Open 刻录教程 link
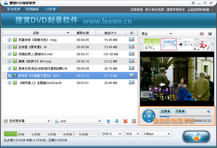Viewport: 217px width, 148px height. (x=137, y=10)
